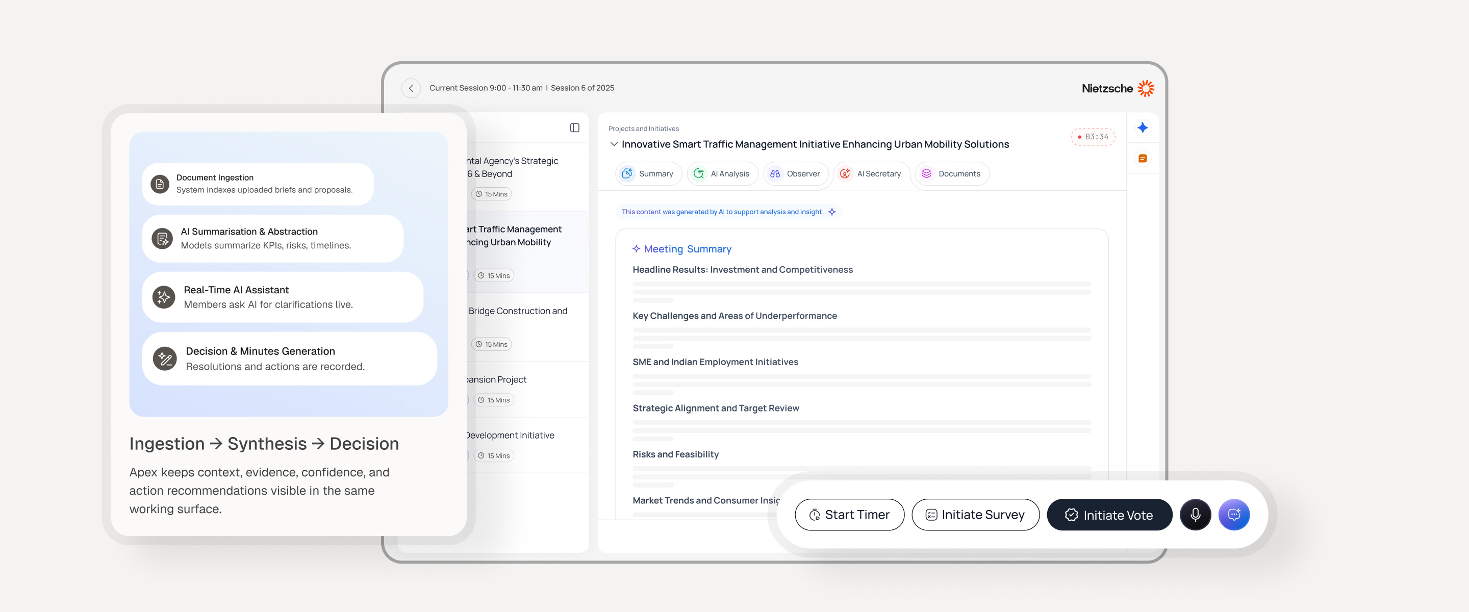Screen dimensions: 1469x612
Task: Click the Observer tab's binoculars icon
Action: click(775, 173)
